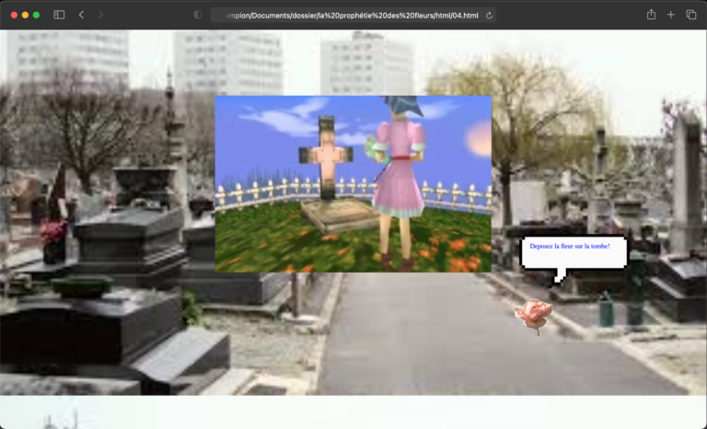Image resolution: width=707 pixels, height=429 pixels.
Task: Close the Safari window
Action: click(x=12, y=15)
